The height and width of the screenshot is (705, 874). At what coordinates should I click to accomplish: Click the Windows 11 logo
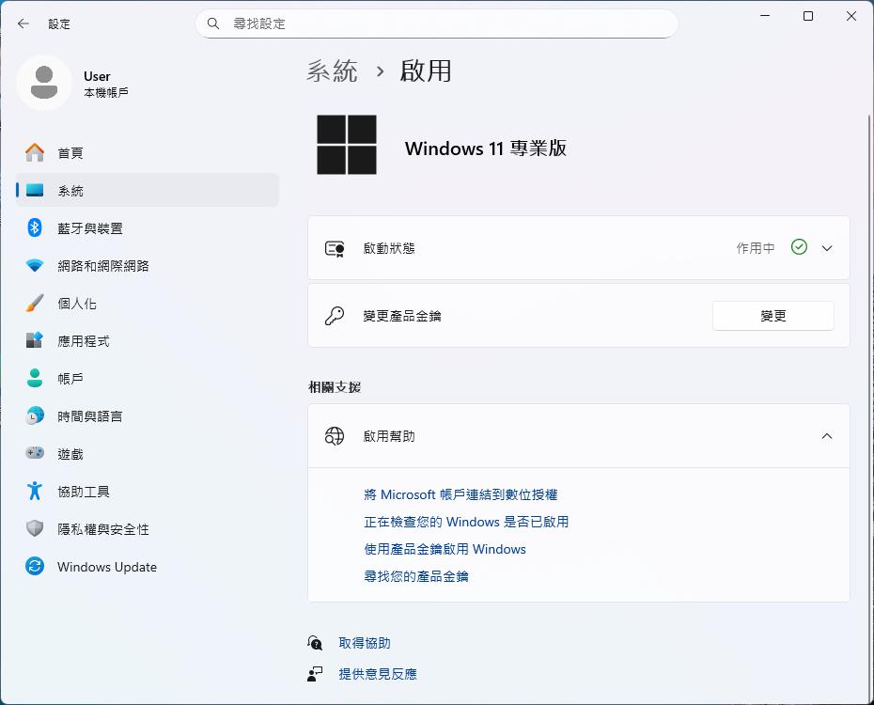pos(347,145)
